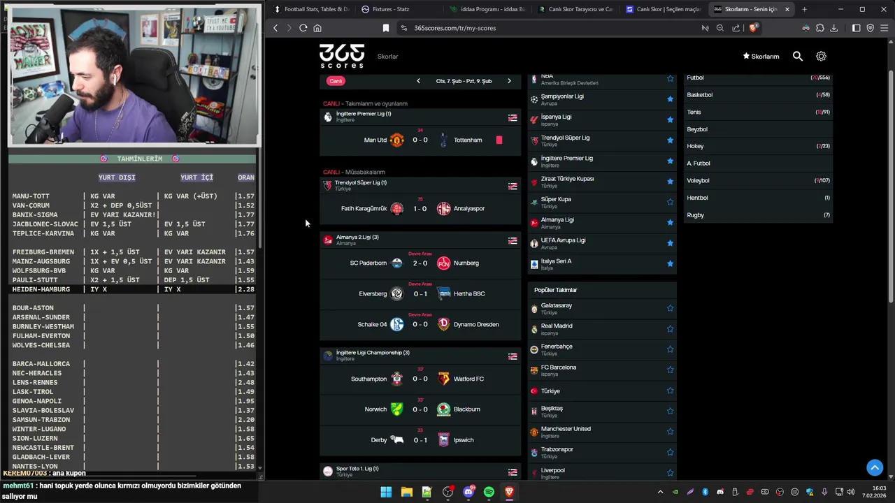Toggle the Canlı live filter pill

point(336,81)
